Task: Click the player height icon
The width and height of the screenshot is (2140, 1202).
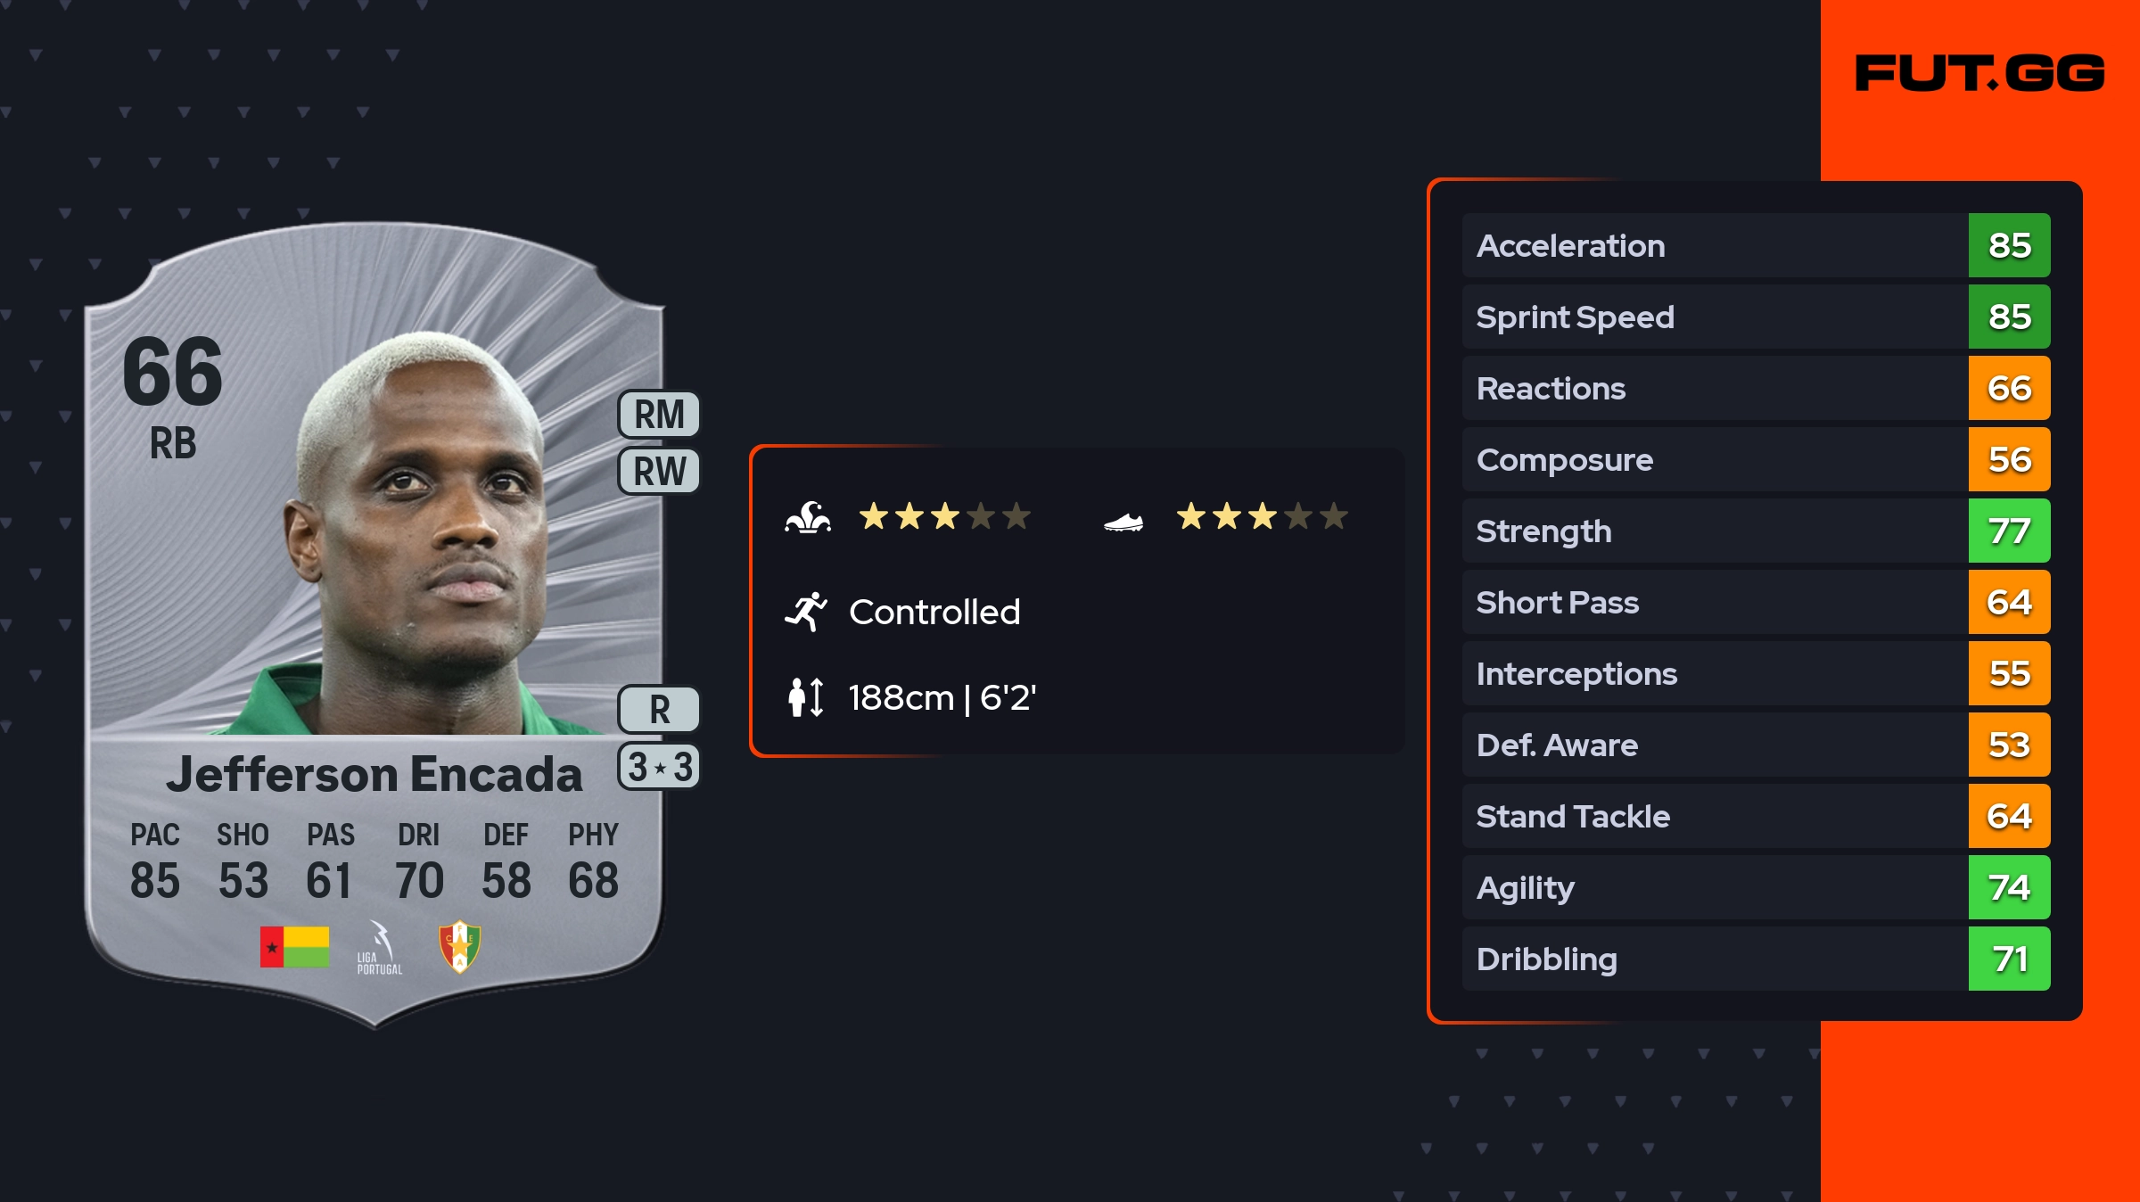Action: pyautogui.click(x=806, y=697)
